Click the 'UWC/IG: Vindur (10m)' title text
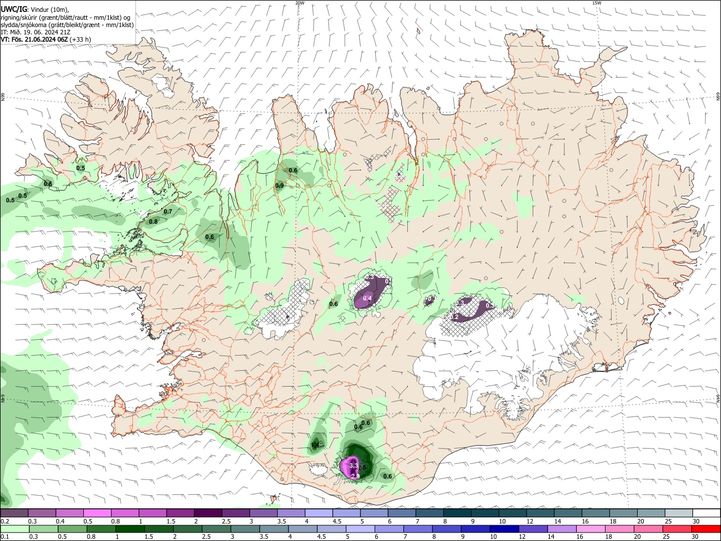721x541 pixels. 35,9
